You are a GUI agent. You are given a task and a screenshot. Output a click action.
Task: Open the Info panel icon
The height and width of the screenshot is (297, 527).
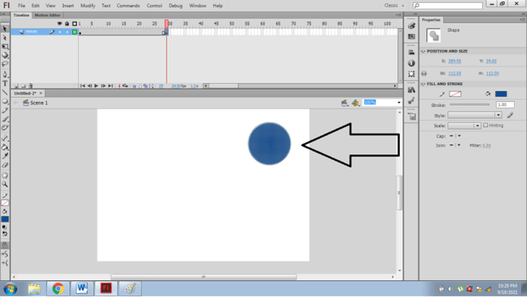point(411,63)
